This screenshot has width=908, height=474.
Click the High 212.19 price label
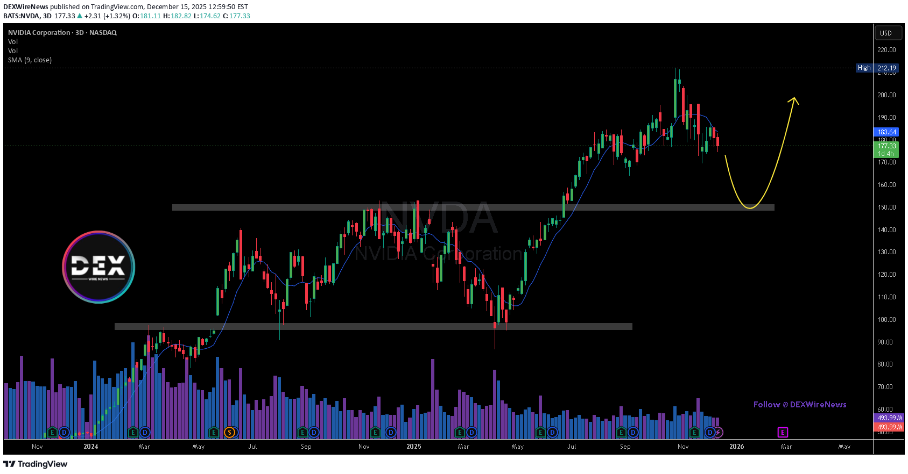877,68
